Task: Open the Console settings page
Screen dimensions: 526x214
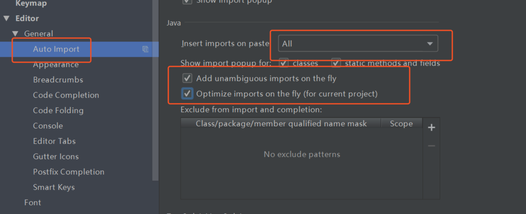Action: 48,126
